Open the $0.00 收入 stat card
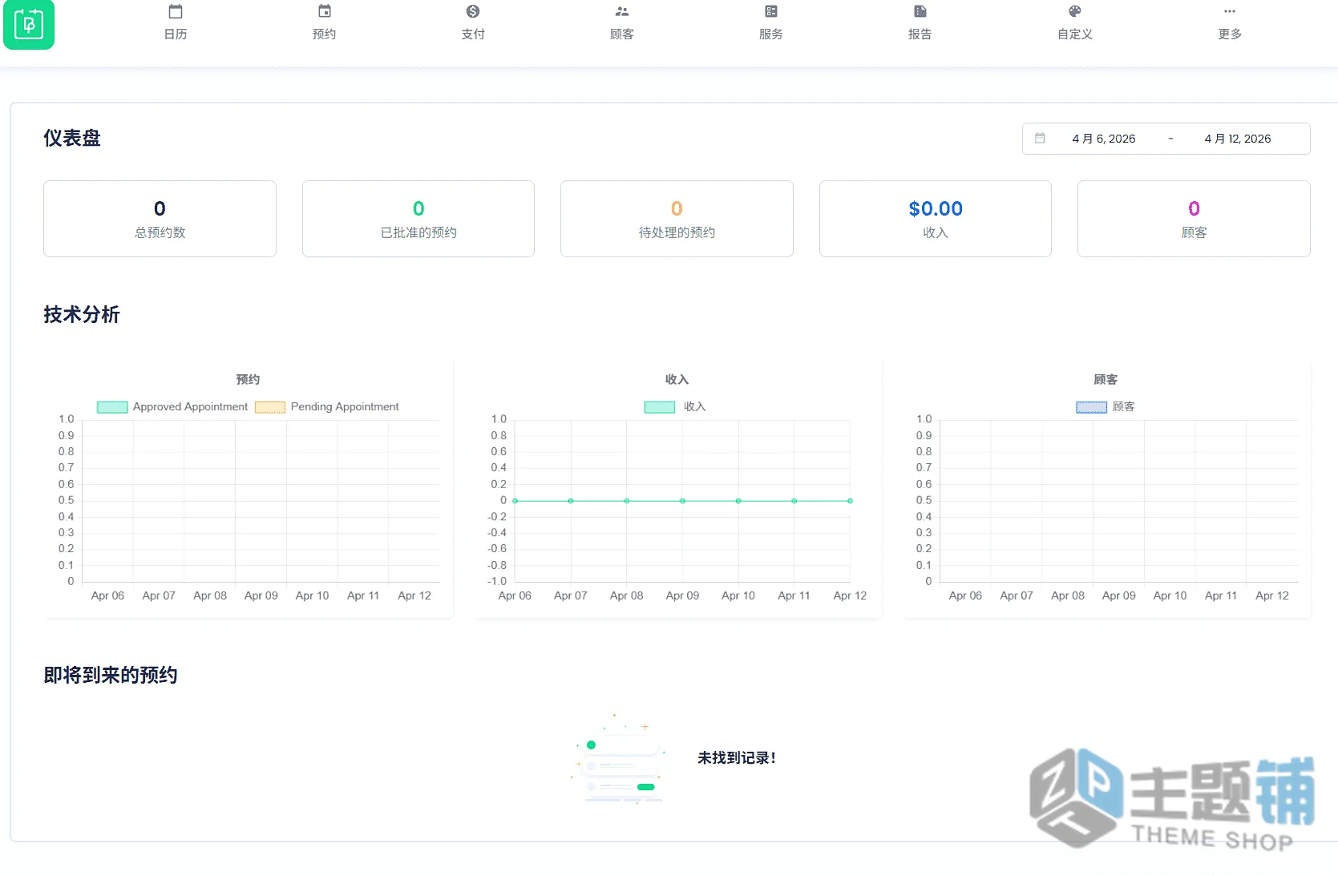Screen dimensions: 1338x876 [x=936, y=219]
